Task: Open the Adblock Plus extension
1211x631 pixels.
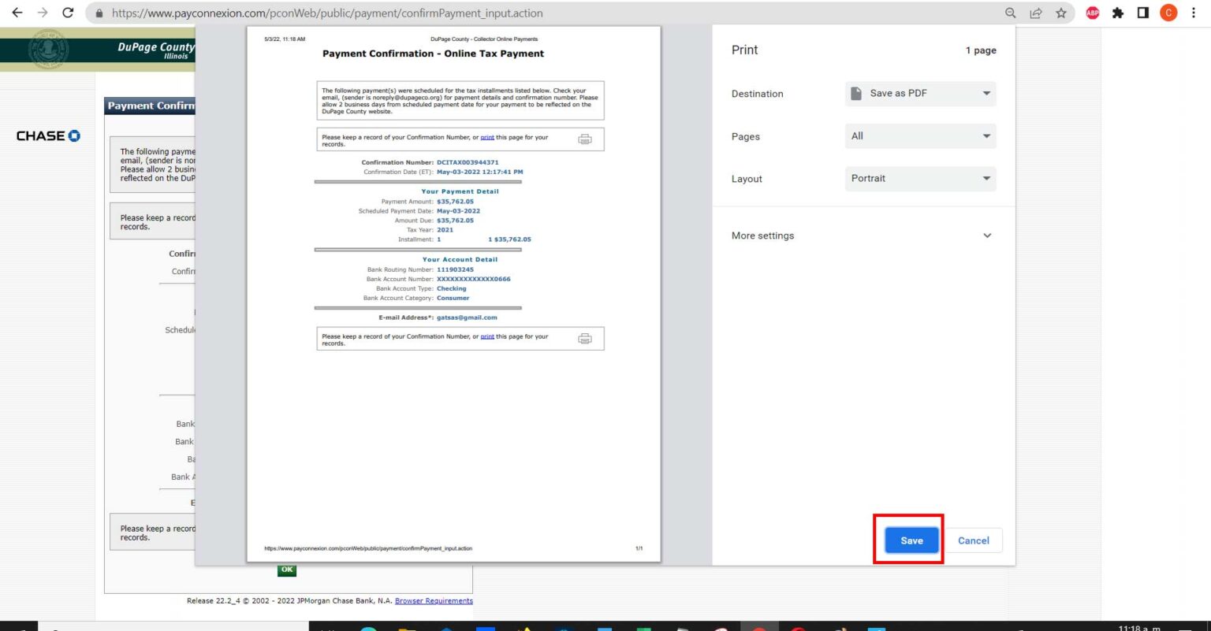Action: pos(1093,13)
